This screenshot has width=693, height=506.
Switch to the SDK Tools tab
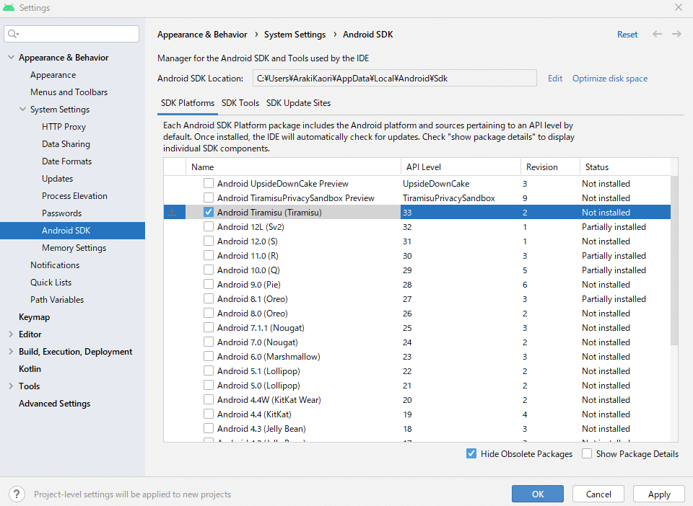240,103
